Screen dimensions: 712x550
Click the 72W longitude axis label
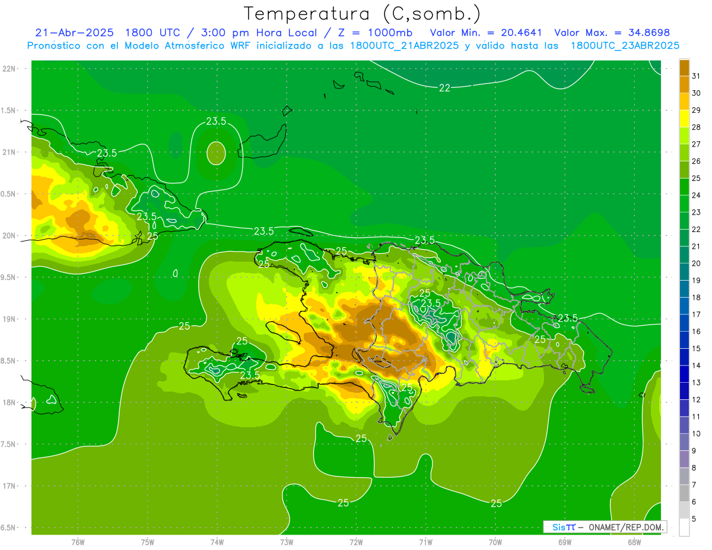[x=356, y=542]
